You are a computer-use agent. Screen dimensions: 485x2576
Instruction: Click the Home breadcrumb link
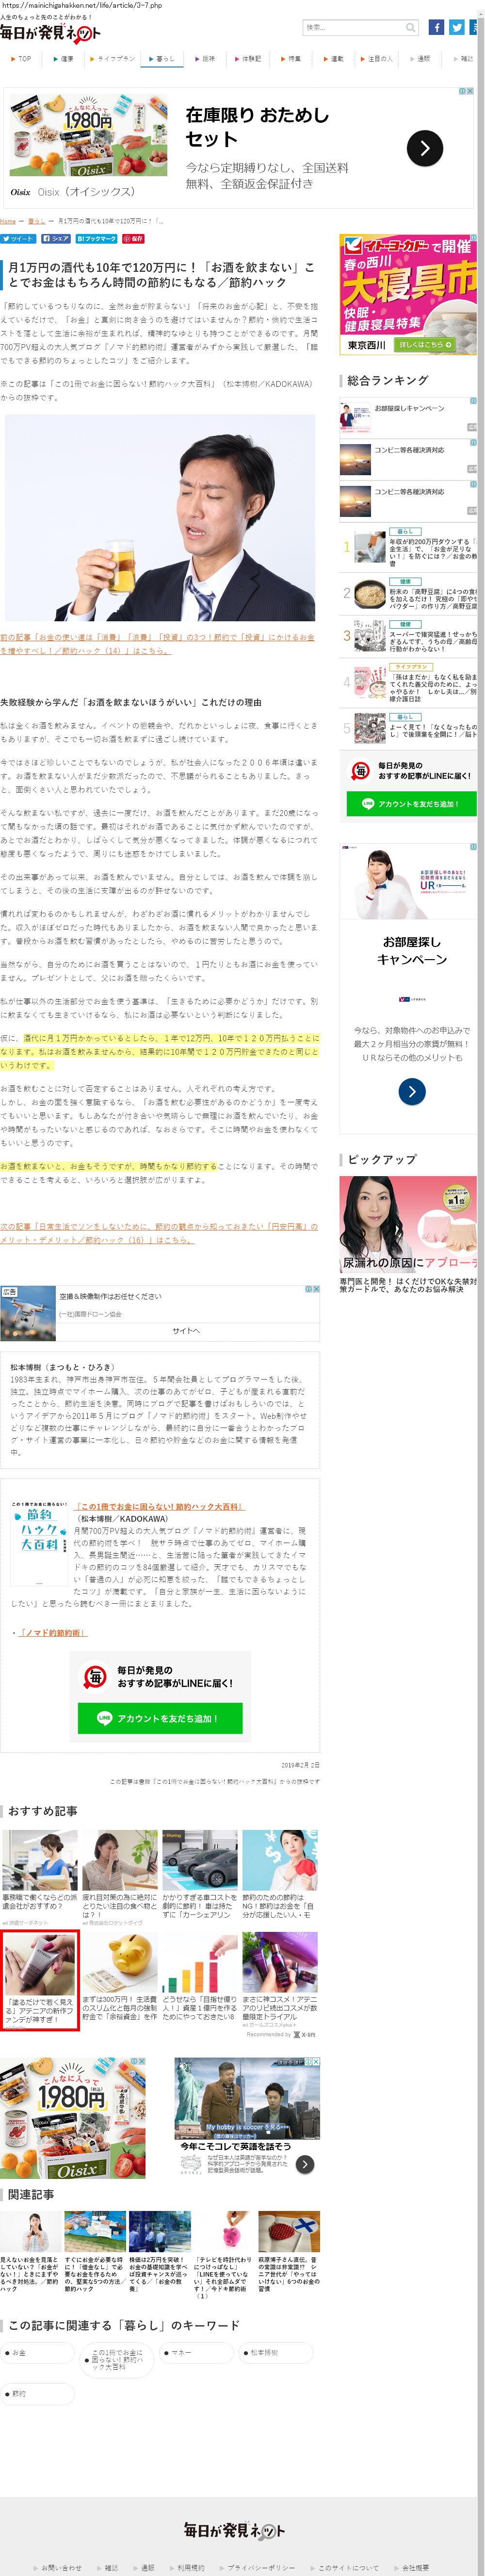tap(8, 221)
